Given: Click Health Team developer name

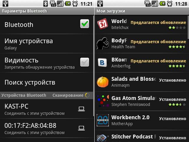Looking at the screenshot, I should (123, 47).
